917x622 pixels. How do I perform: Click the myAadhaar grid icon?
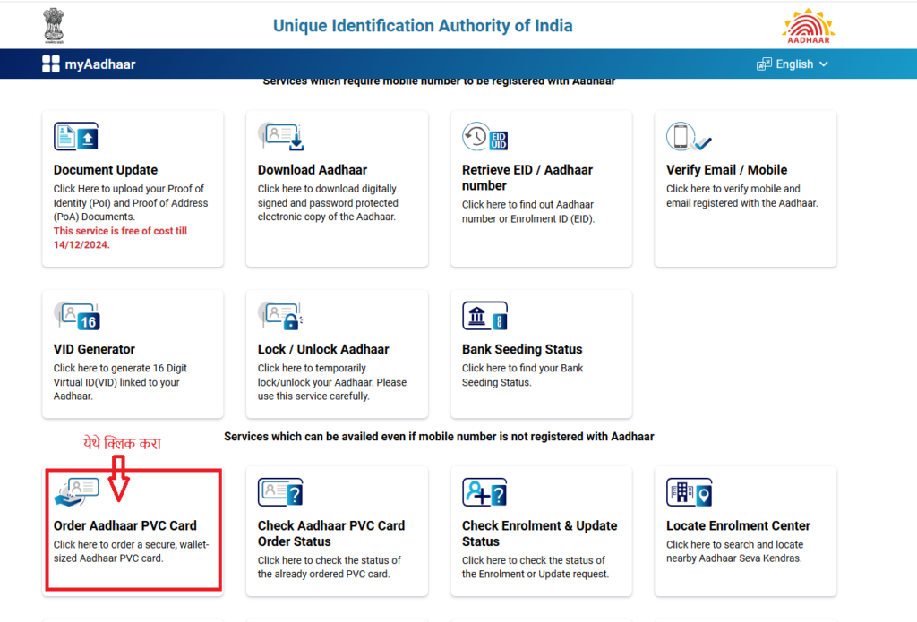tap(51, 64)
